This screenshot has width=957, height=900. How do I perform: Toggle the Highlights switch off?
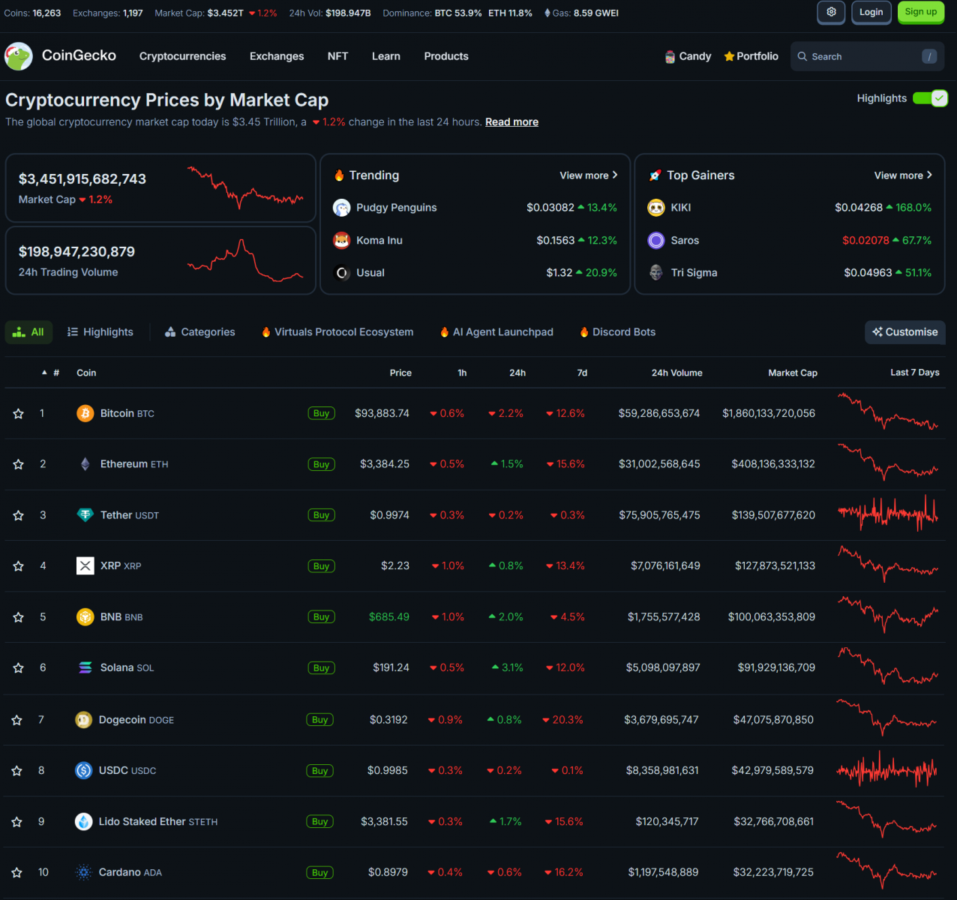[930, 98]
